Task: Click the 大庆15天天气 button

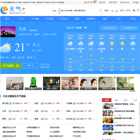Action: 109,28
